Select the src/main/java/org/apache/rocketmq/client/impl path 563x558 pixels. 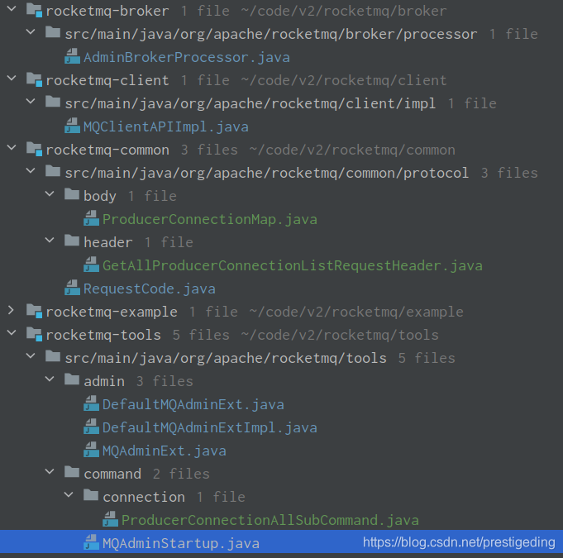(250, 104)
